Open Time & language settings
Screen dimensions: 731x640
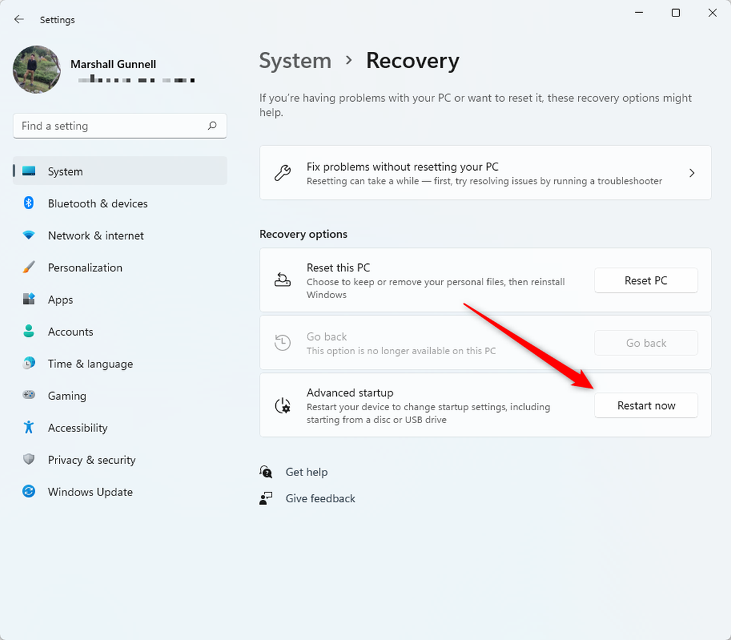click(120, 363)
